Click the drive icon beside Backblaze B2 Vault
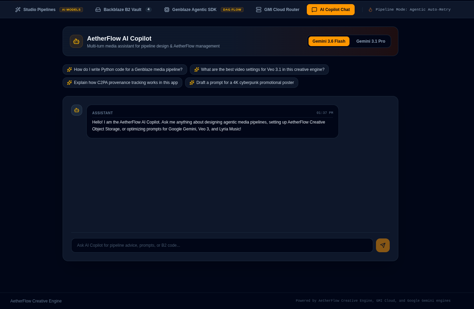The width and height of the screenshot is (474, 309). tap(98, 10)
